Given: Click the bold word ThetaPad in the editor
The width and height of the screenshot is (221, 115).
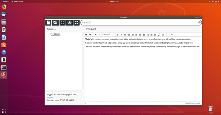Looking at the screenshot, I should (x=89, y=39).
